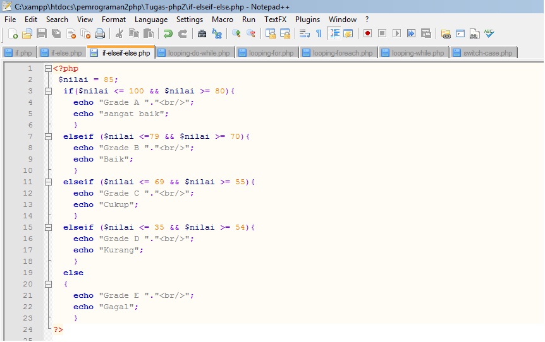Open the Plugins menu
545x342 pixels.
click(307, 20)
